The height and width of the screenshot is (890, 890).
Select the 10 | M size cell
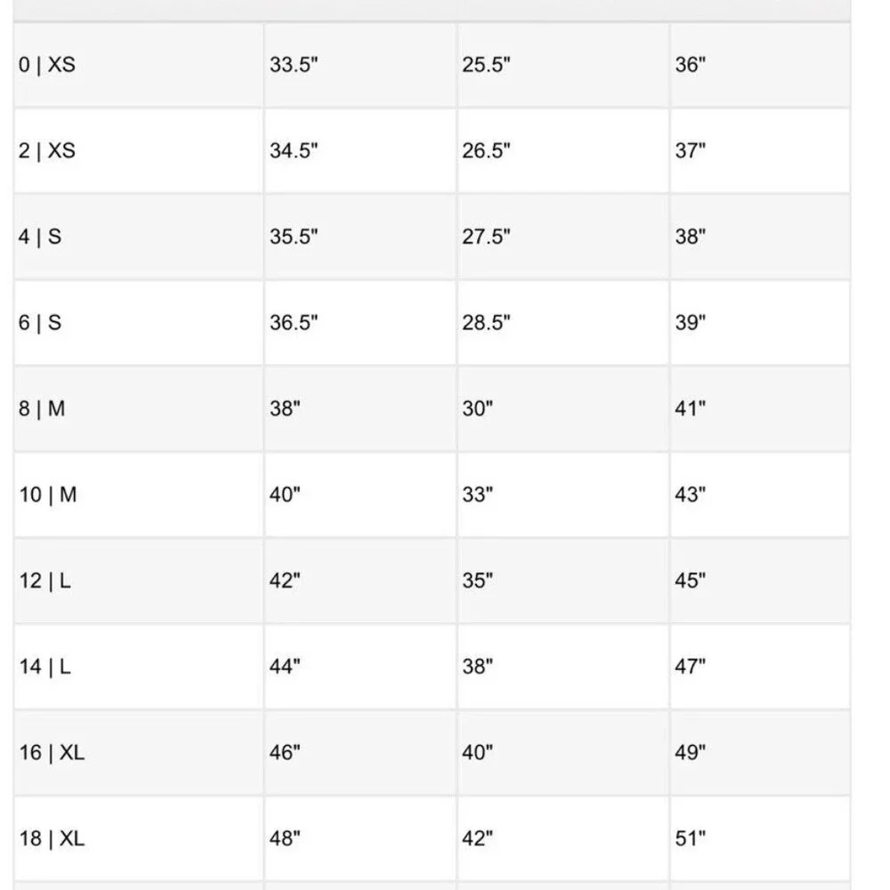[x=139, y=495]
